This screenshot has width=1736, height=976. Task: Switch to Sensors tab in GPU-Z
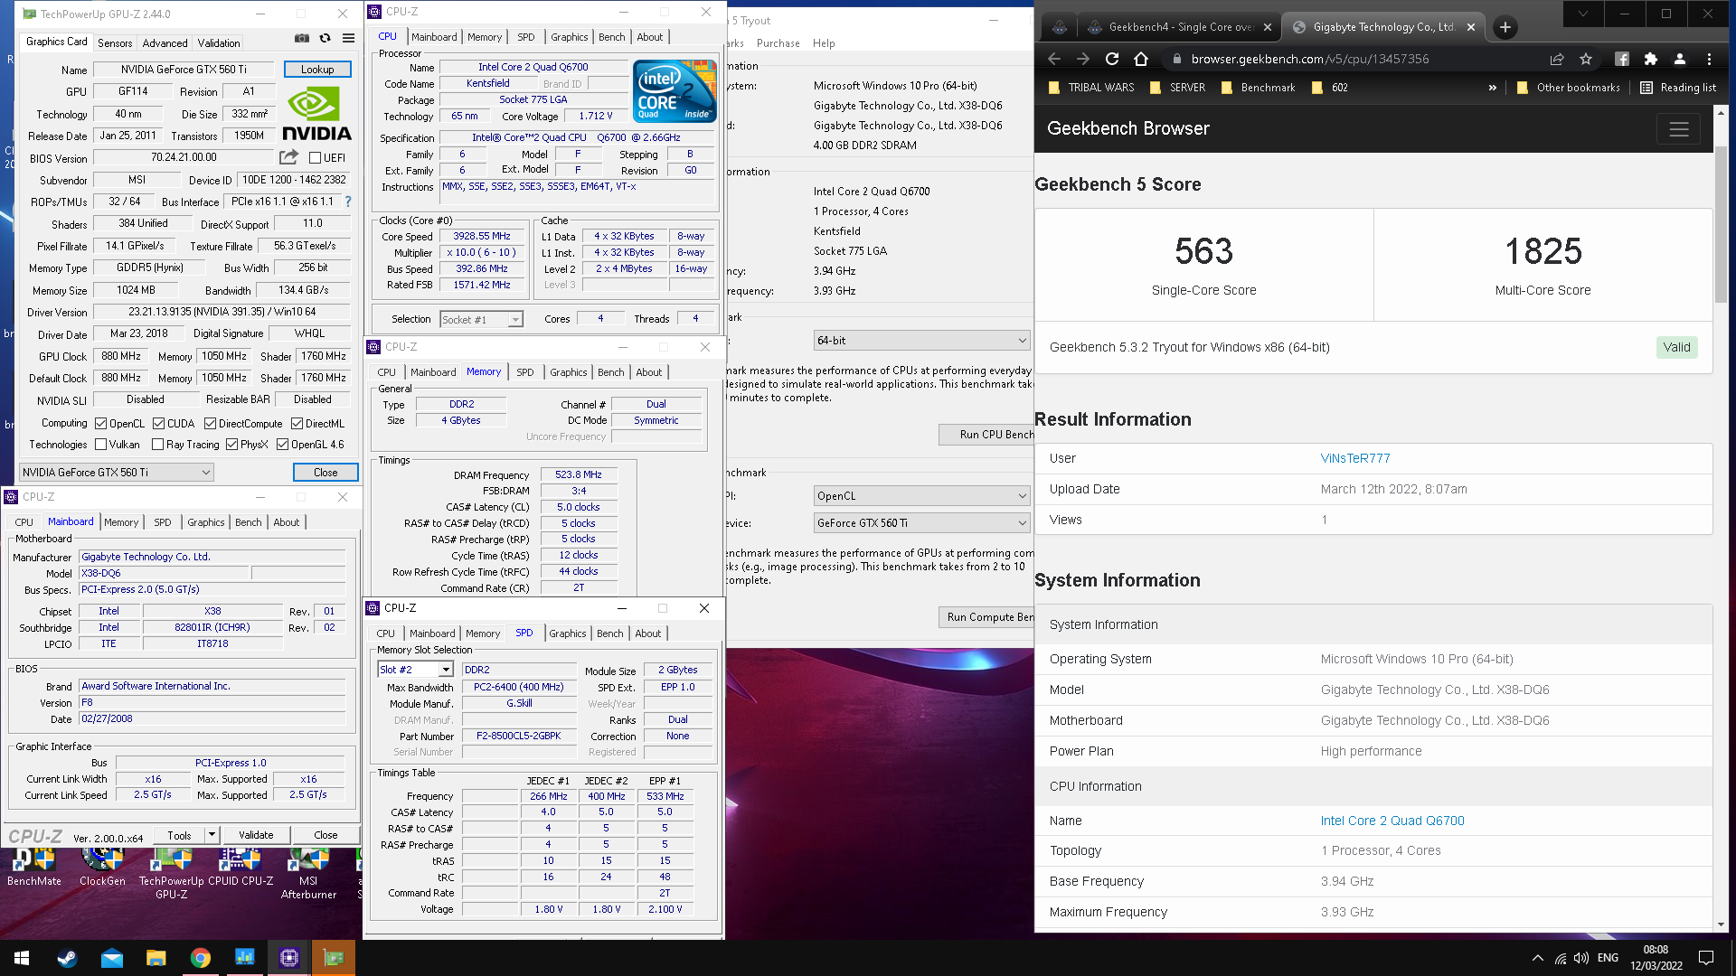(115, 43)
